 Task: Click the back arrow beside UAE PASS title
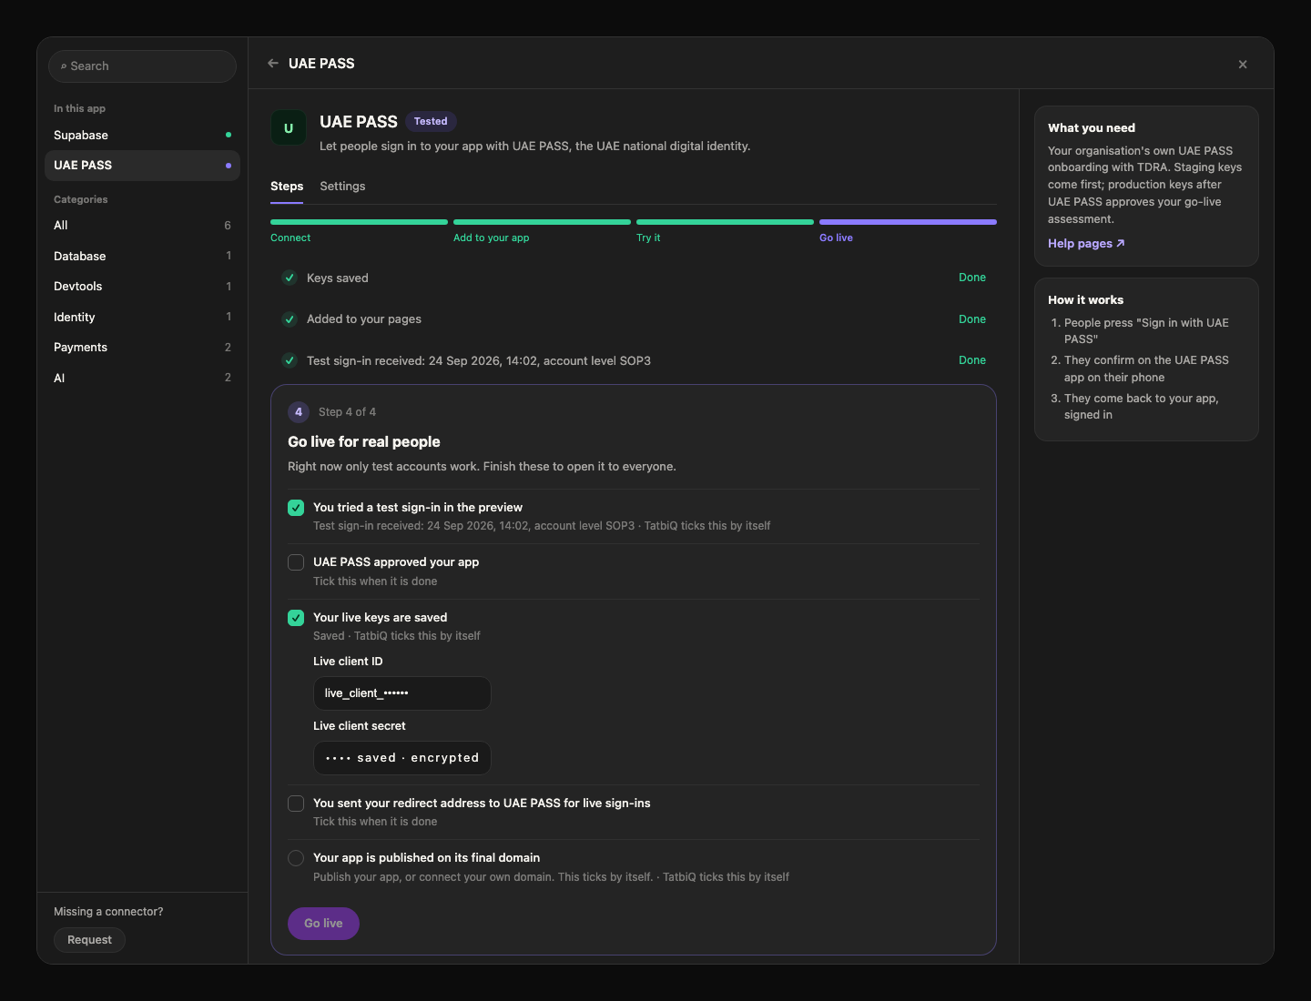(273, 64)
